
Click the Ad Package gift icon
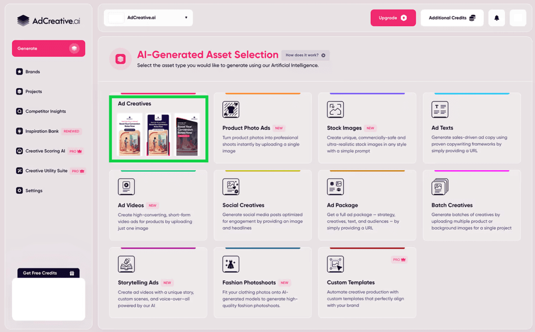pos(335,186)
